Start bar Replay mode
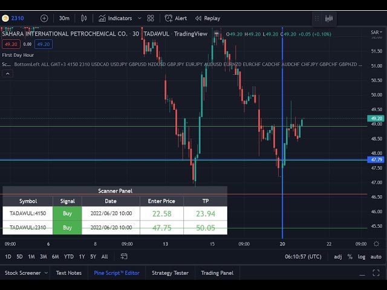Image resolution: width=387 pixels, height=290 pixels. point(207,18)
